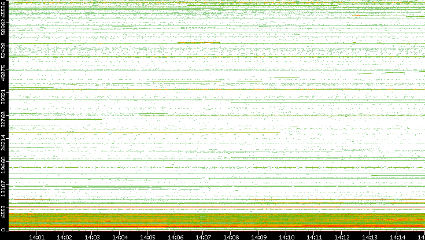425x240 pixels.
Task: Click the 14:05 time axis label
Action: [147, 237]
